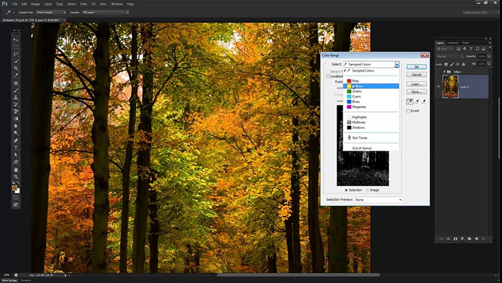Image resolution: width=502 pixels, height=283 pixels.
Task: Click the background color swatch
Action: pyautogui.click(x=18, y=191)
